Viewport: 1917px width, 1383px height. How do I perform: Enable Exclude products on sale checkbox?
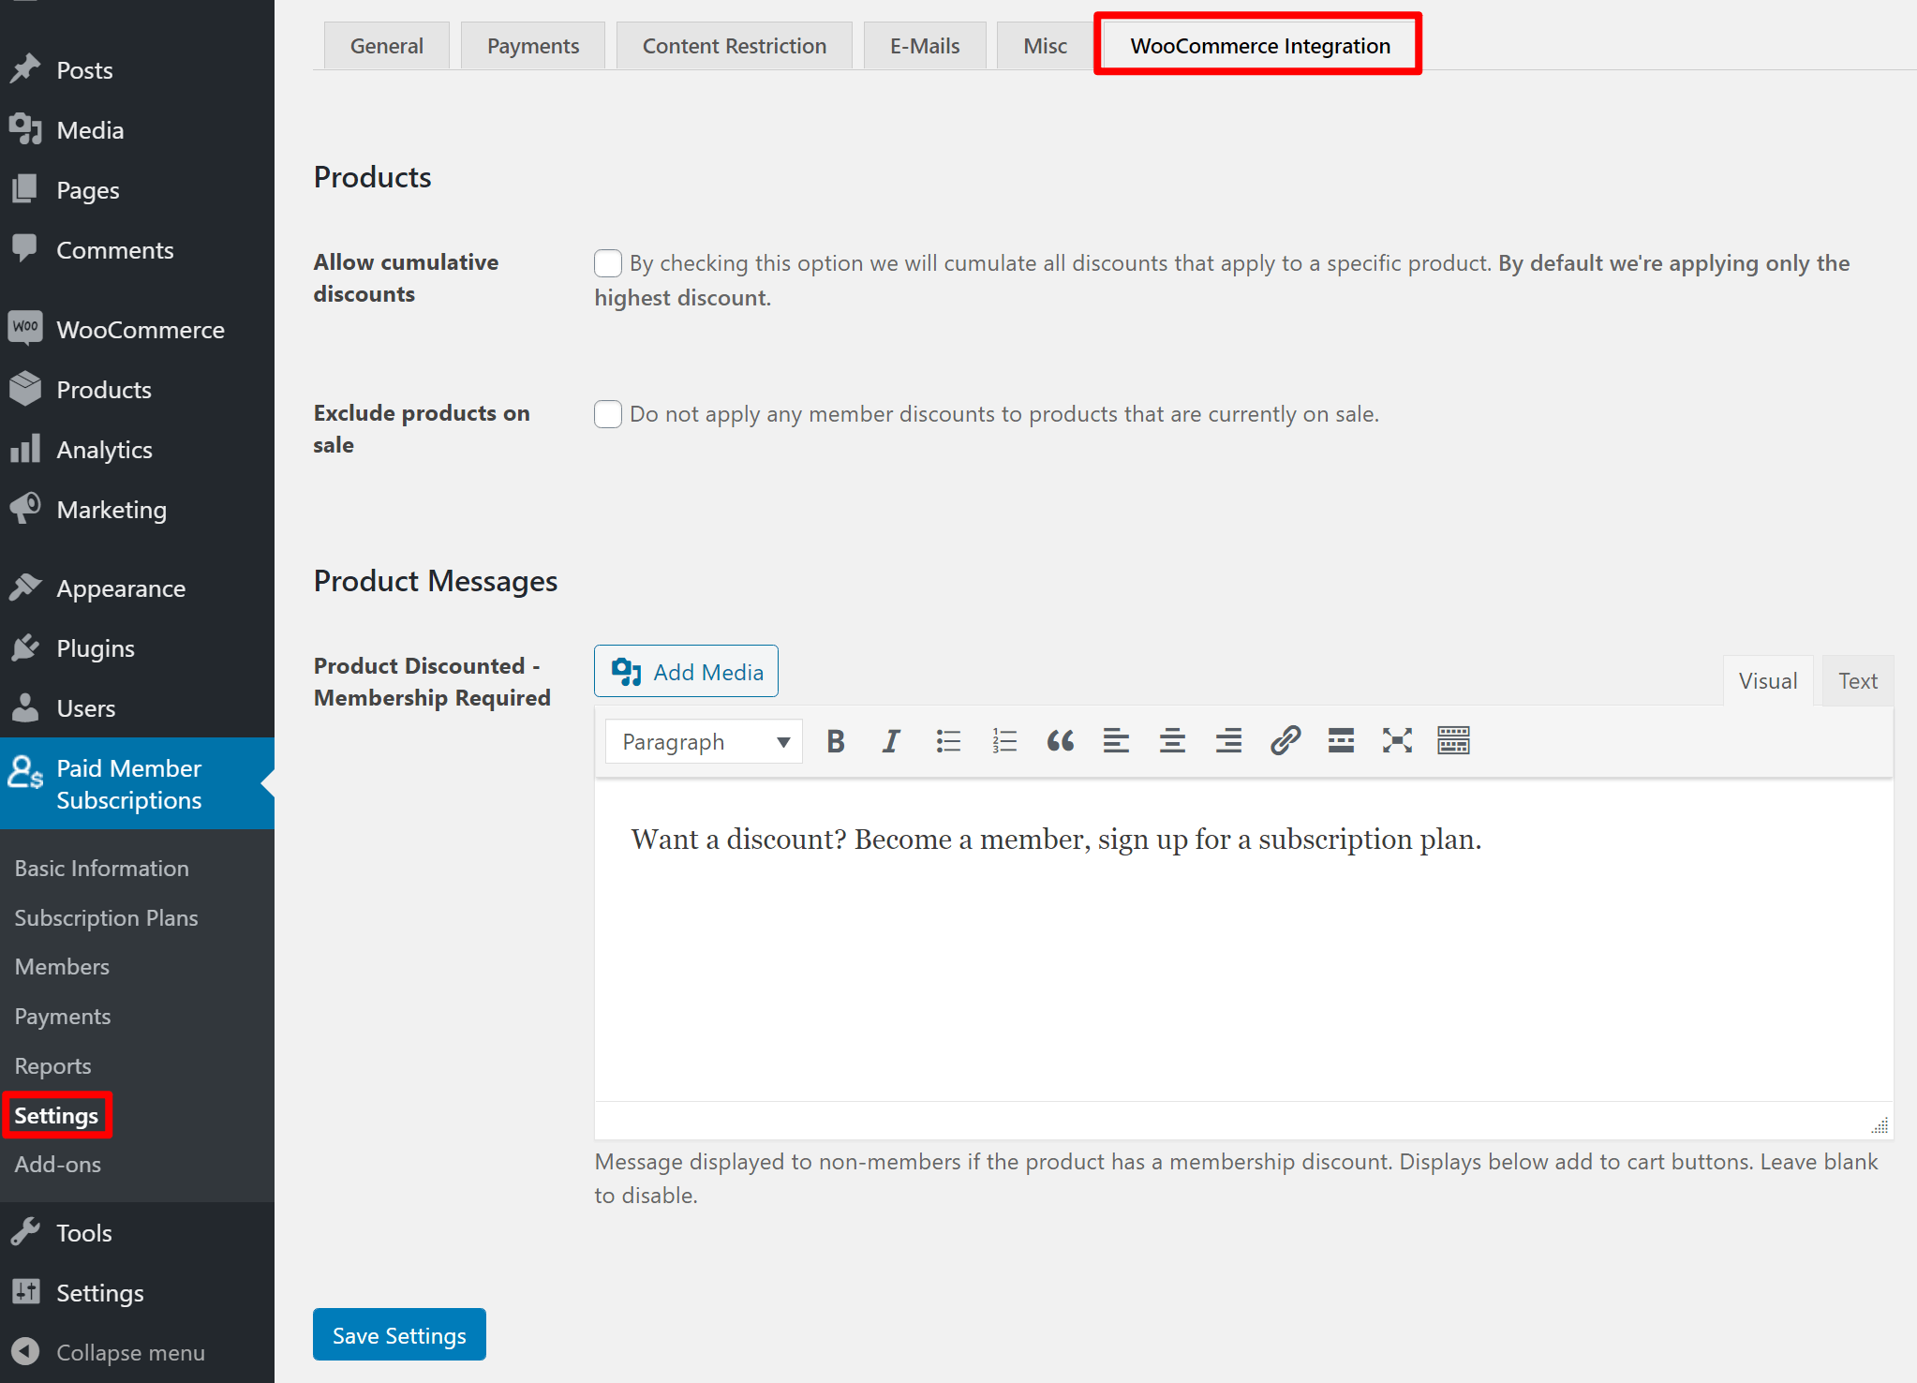click(x=607, y=414)
